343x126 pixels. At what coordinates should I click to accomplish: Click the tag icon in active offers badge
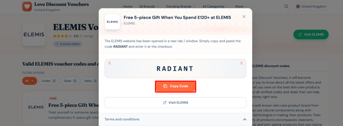(57, 44)
